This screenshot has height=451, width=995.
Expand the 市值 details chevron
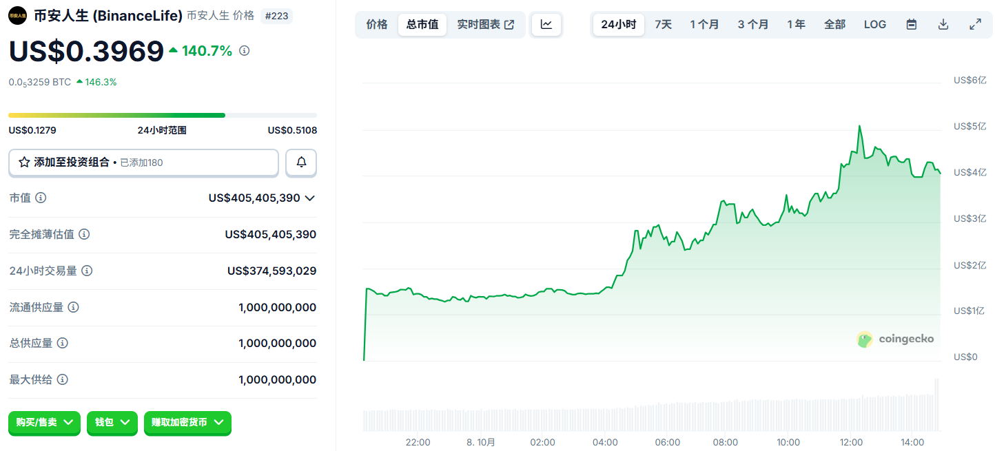pos(310,198)
